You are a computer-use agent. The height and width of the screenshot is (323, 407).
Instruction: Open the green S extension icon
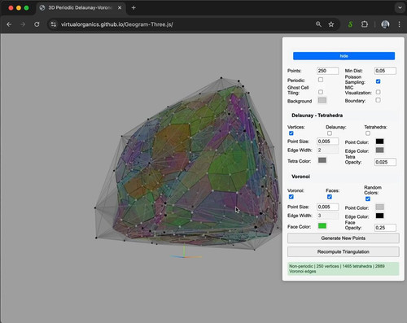point(350,24)
